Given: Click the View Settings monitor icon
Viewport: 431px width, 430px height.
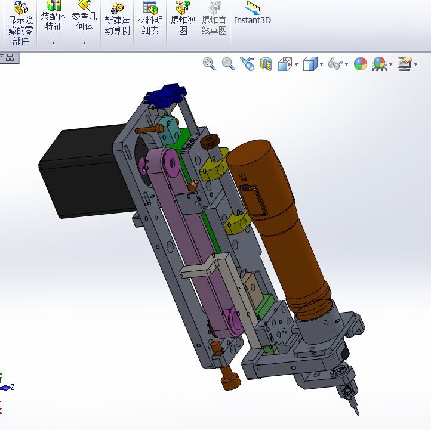Looking at the screenshot, I should pyautogui.click(x=405, y=64).
